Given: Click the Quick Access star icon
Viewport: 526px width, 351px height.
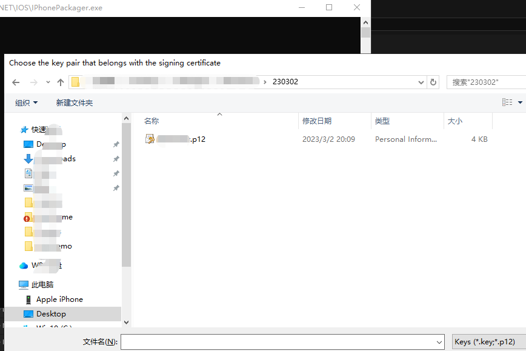Looking at the screenshot, I should [x=24, y=130].
